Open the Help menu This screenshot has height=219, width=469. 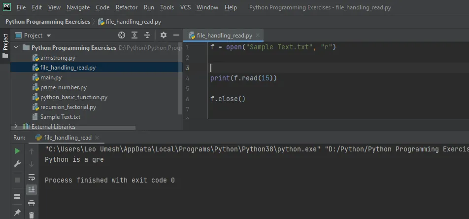point(231,7)
